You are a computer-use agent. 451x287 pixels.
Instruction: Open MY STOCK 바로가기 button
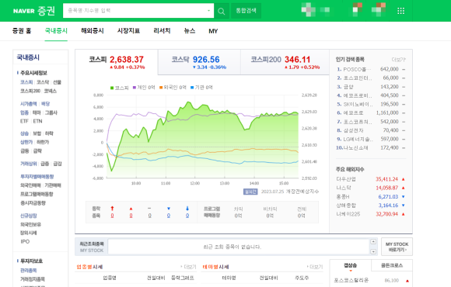(397, 247)
